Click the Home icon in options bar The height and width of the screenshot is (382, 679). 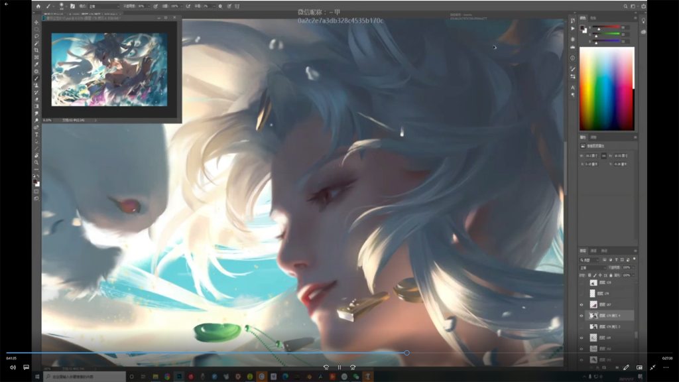click(38, 6)
